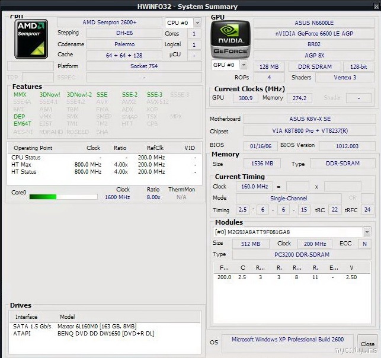
Task: Click the Model column header in Drives
Action: click(68, 317)
